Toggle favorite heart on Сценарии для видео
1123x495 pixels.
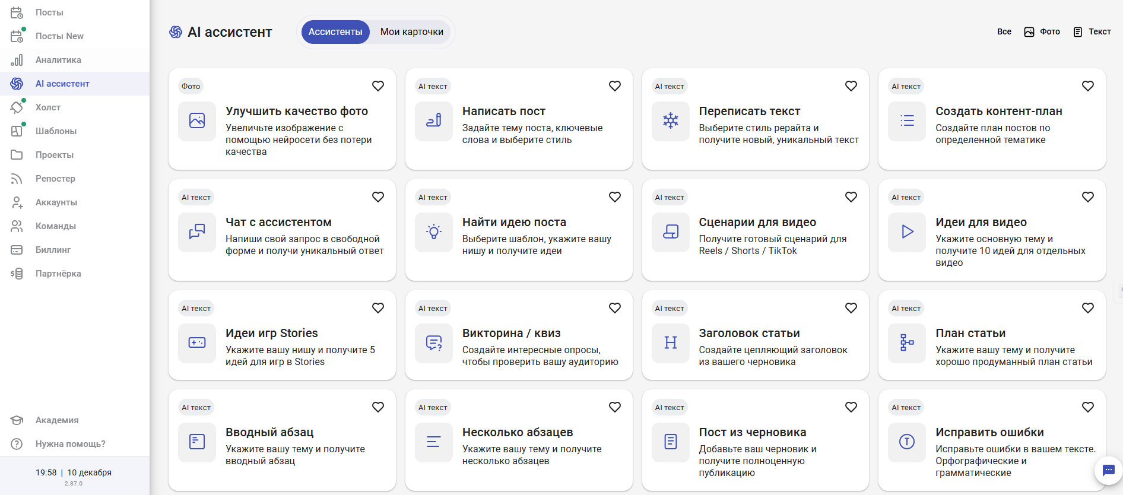coord(851,197)
